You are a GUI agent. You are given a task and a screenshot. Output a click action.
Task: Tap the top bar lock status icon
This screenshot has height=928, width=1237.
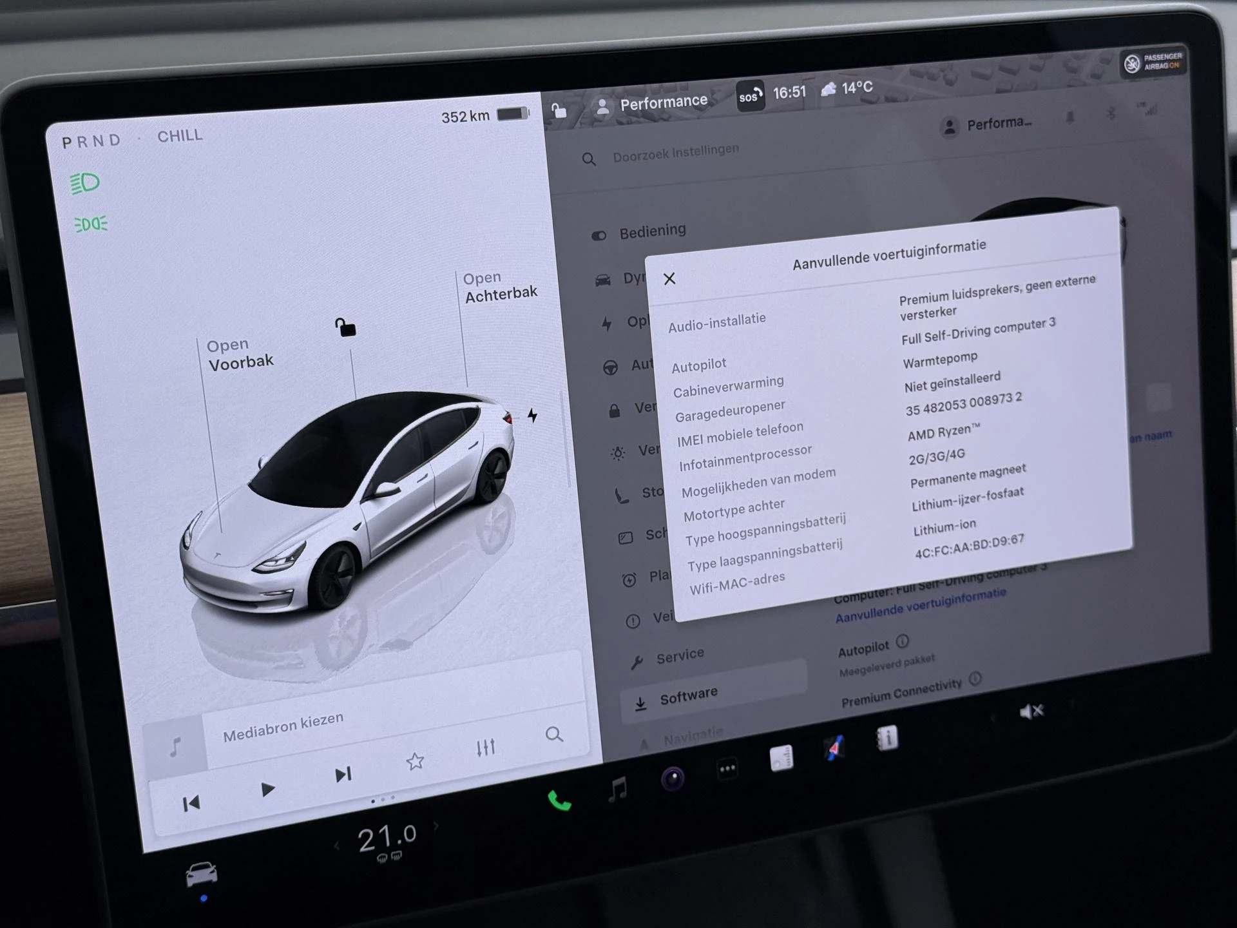(559, 111)
